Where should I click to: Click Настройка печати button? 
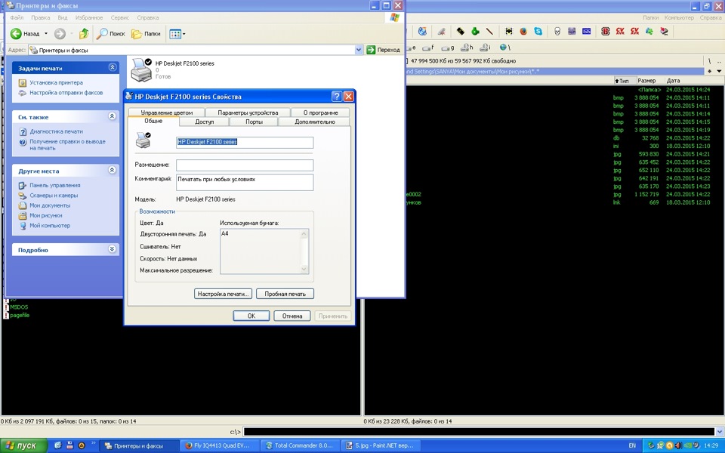223,294
